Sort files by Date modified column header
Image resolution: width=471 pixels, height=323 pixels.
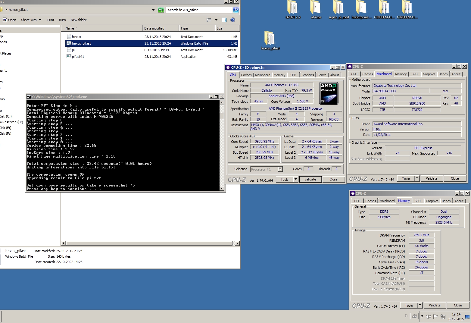pos(161,28)
